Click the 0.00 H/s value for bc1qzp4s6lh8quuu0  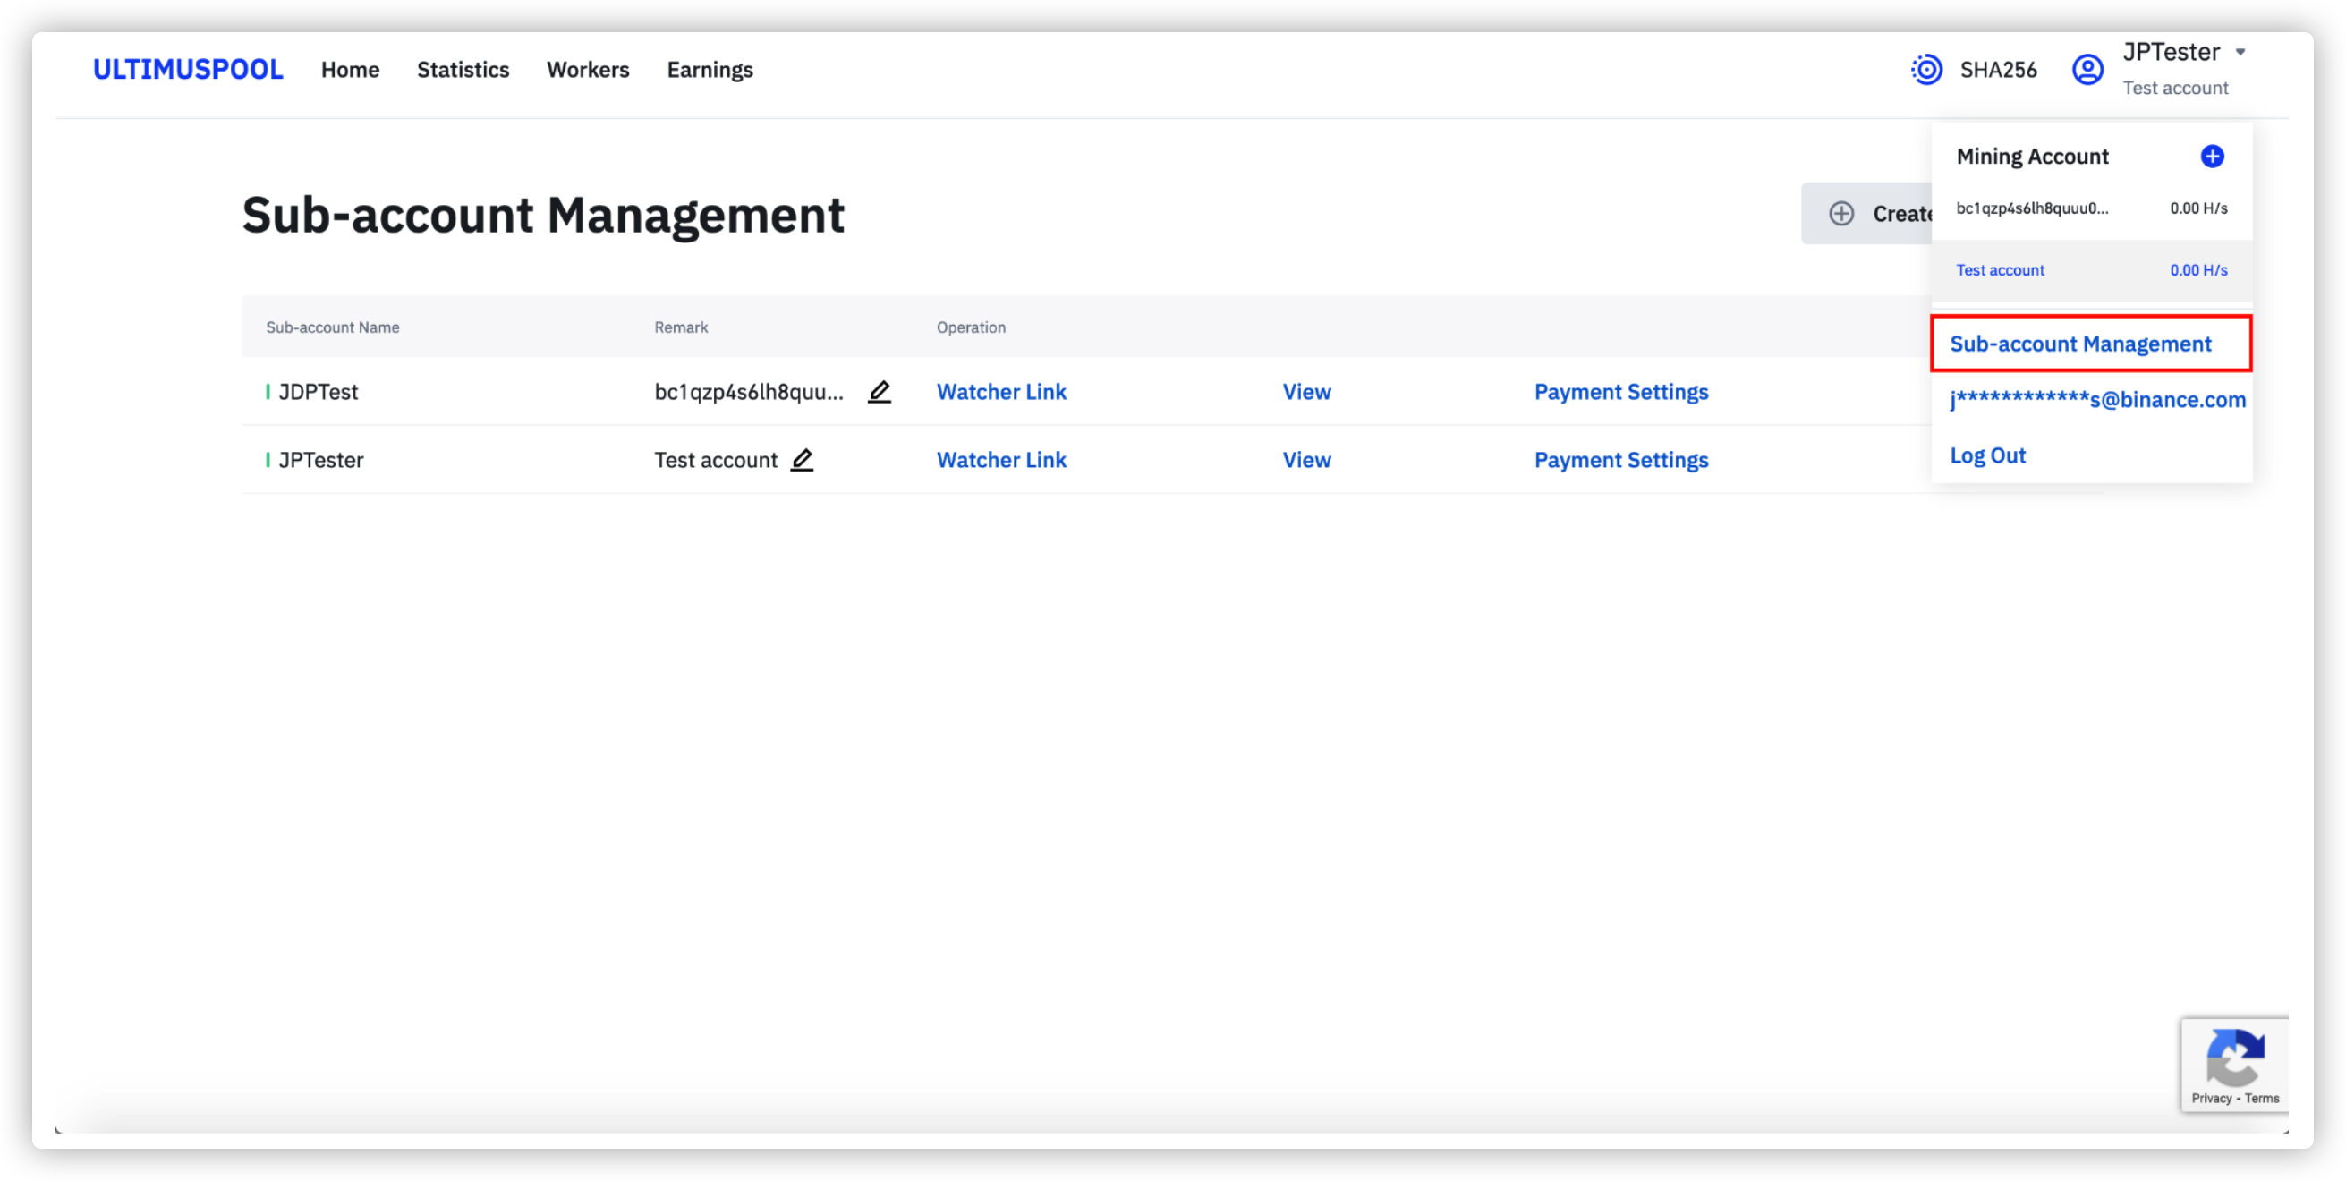tap(2198, 208)
